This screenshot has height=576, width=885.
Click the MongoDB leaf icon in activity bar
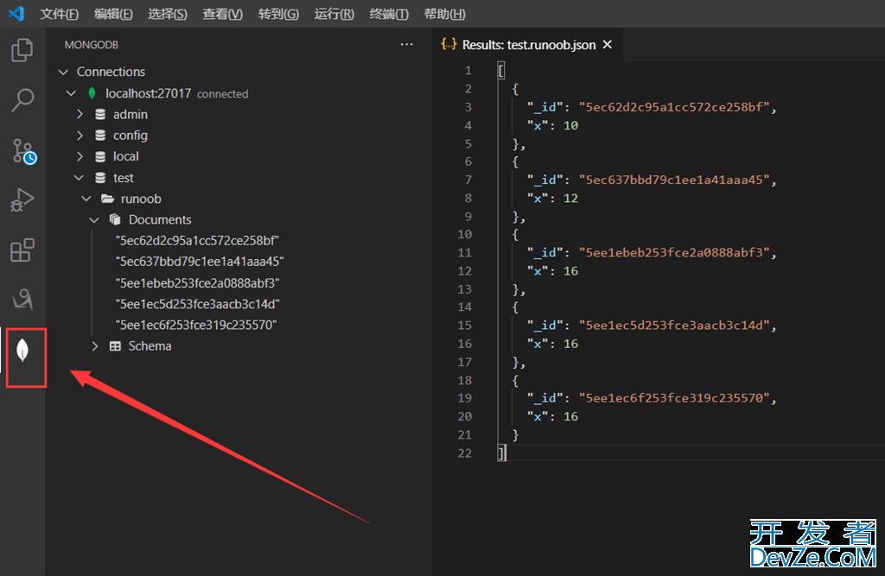pos(22,351)
